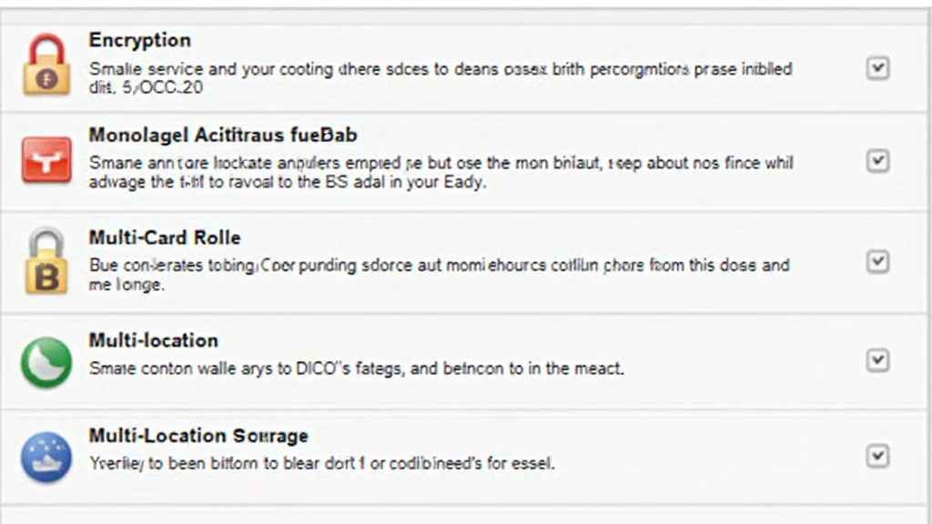The width and height of the screenshot is (932, 524).
Task: Click the yellow B padlock icon
Action: point(46,261)
